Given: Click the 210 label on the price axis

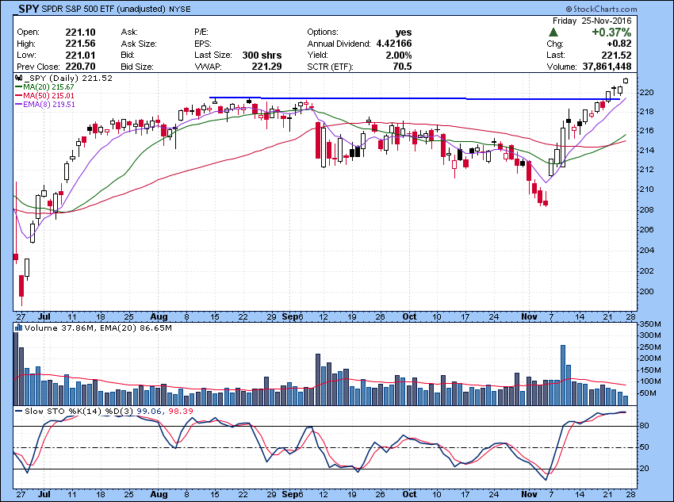Looking at the screenshot, I should click(647, 189).
